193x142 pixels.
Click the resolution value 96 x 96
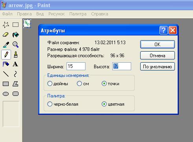(x=117, y=56)
